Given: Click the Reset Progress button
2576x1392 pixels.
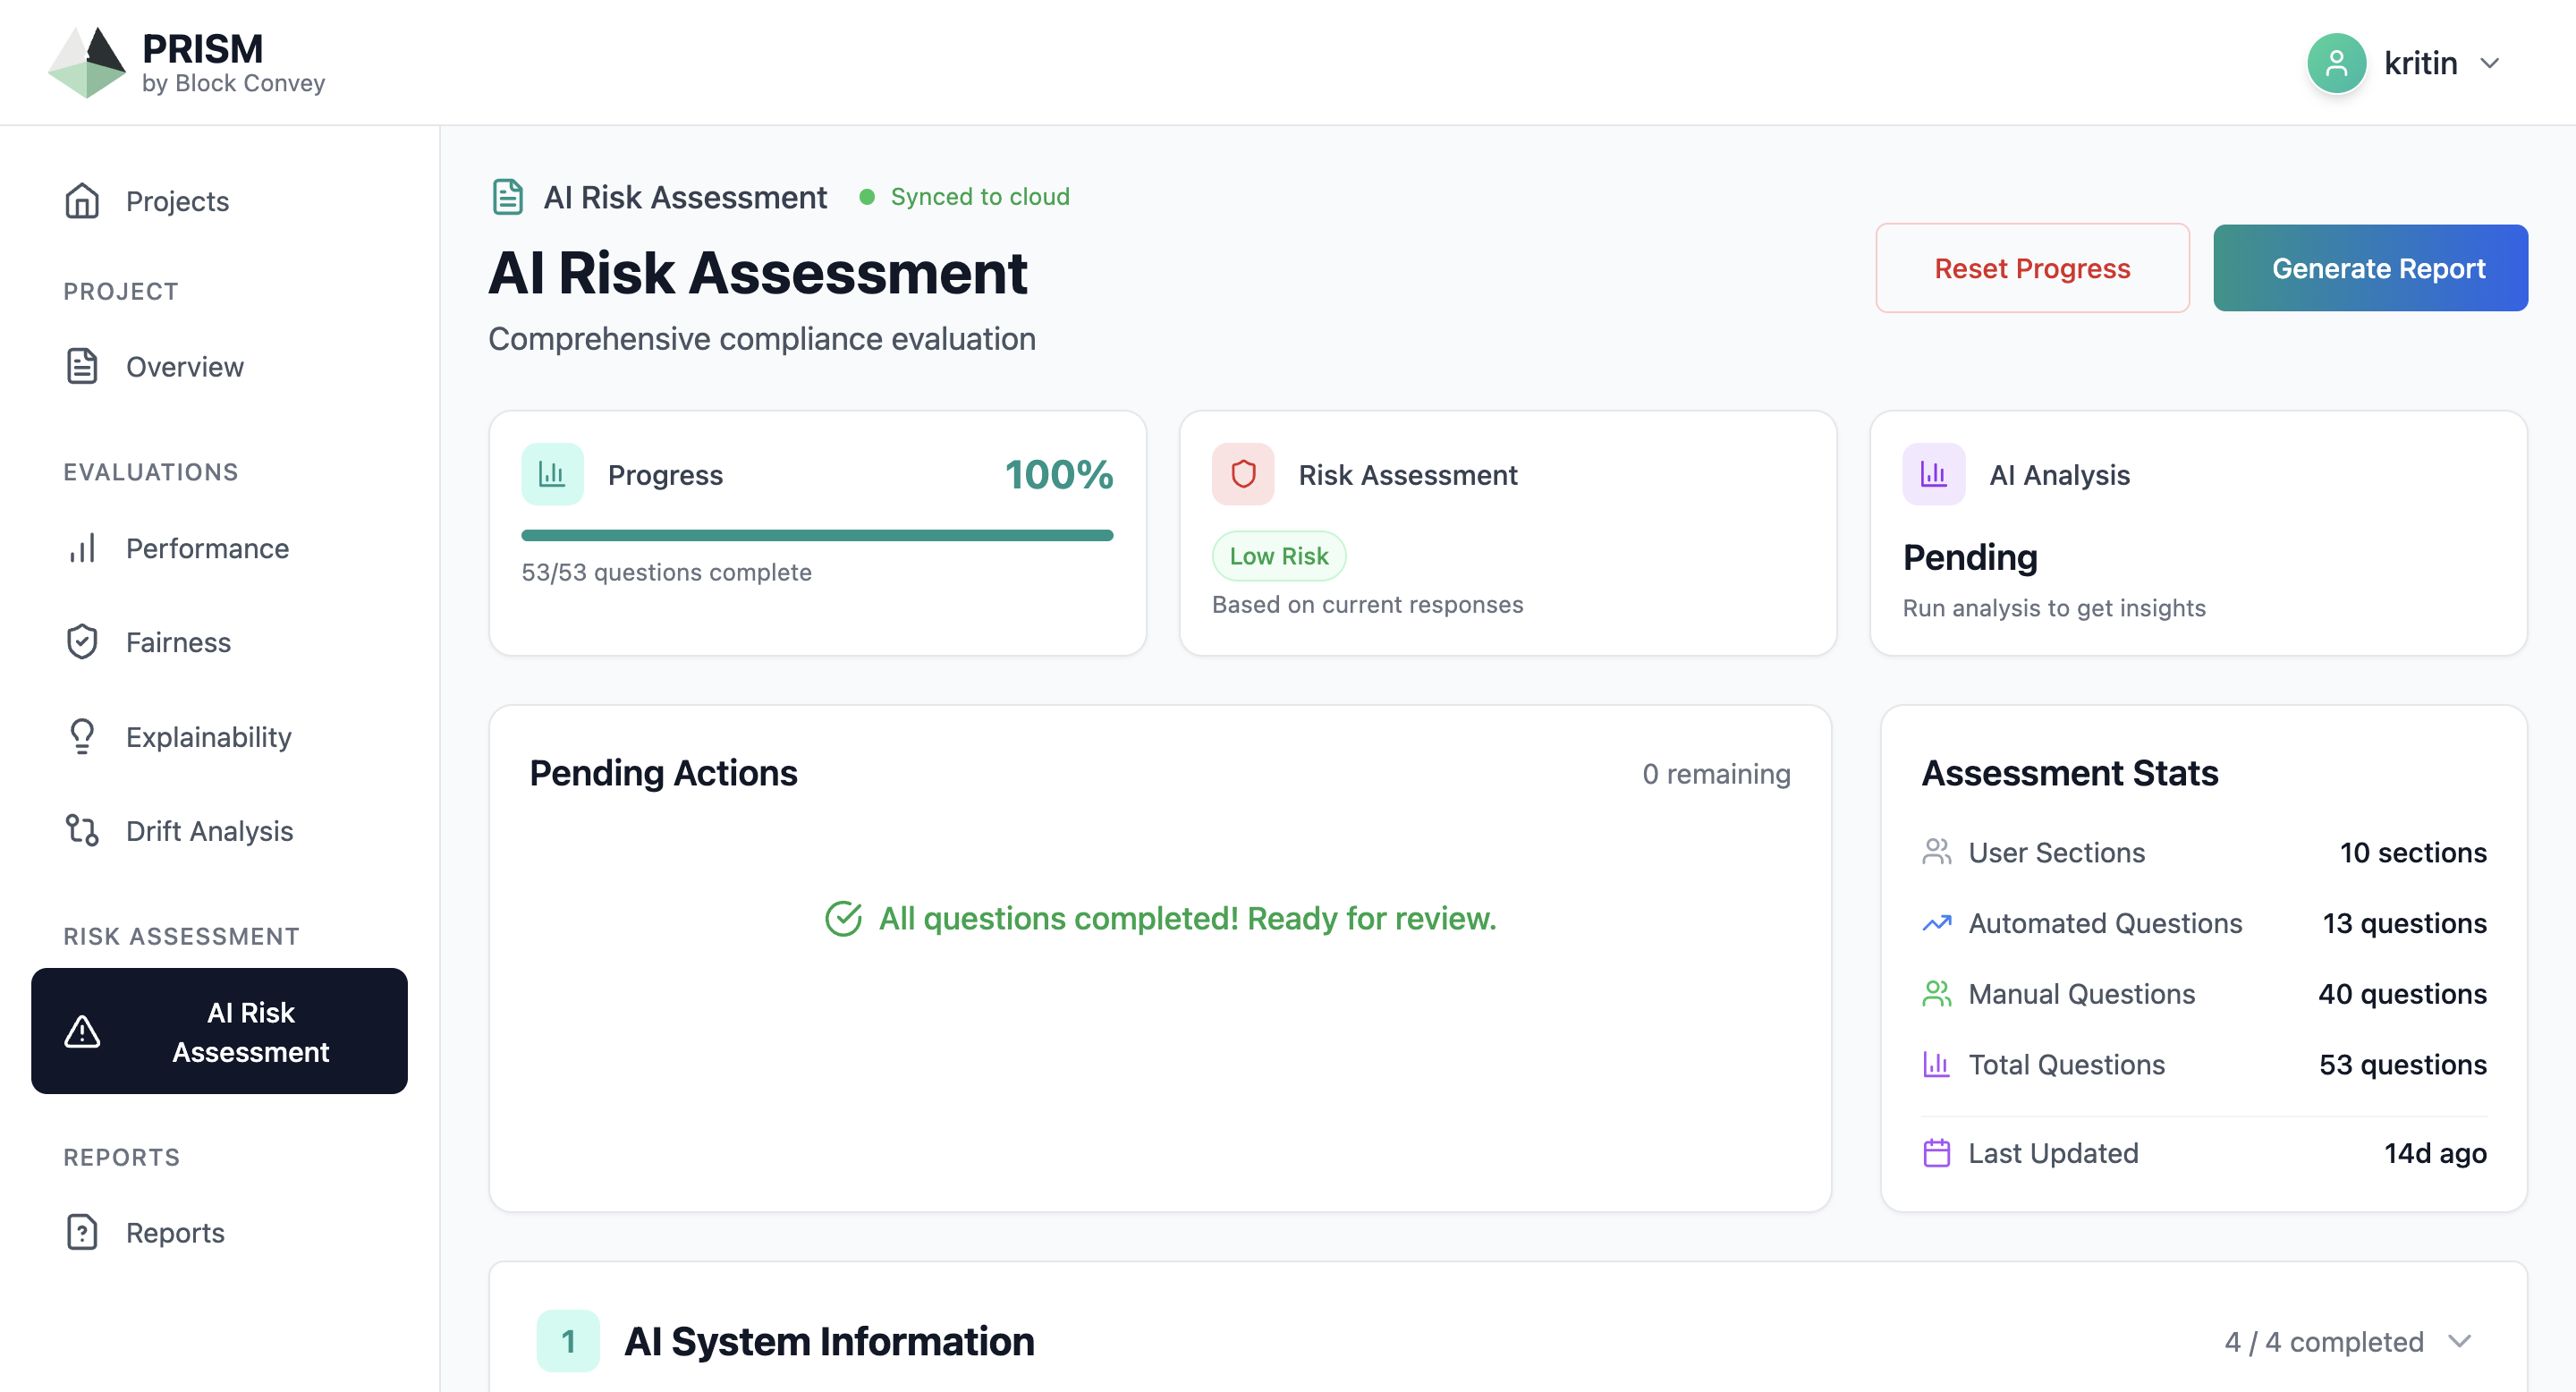Looking at the screenshot, I should 2032,268.
